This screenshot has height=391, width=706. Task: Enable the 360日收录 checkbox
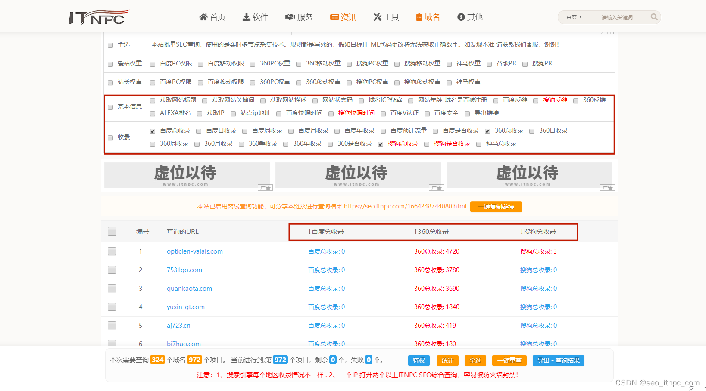point(532,131)
